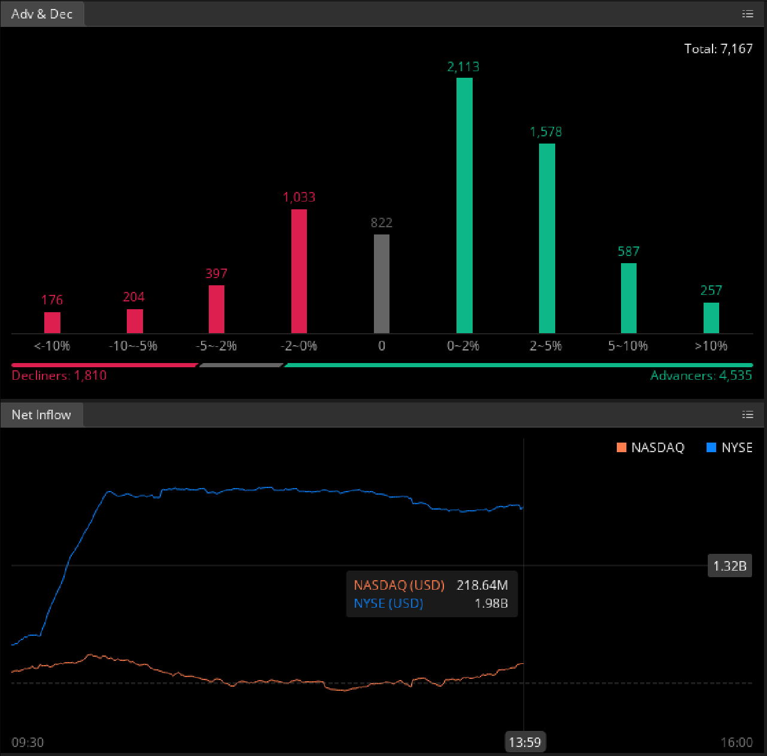Select the Adv & Dec tab

coord(42,14)
